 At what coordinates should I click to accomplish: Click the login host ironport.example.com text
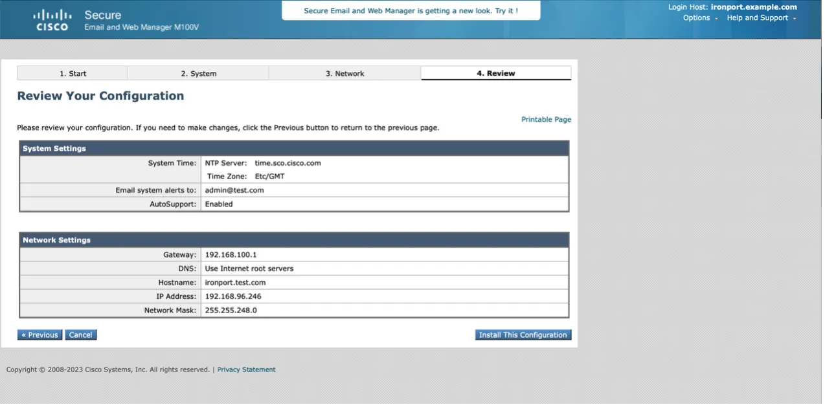pyautogui.click(x=753, y=7)
